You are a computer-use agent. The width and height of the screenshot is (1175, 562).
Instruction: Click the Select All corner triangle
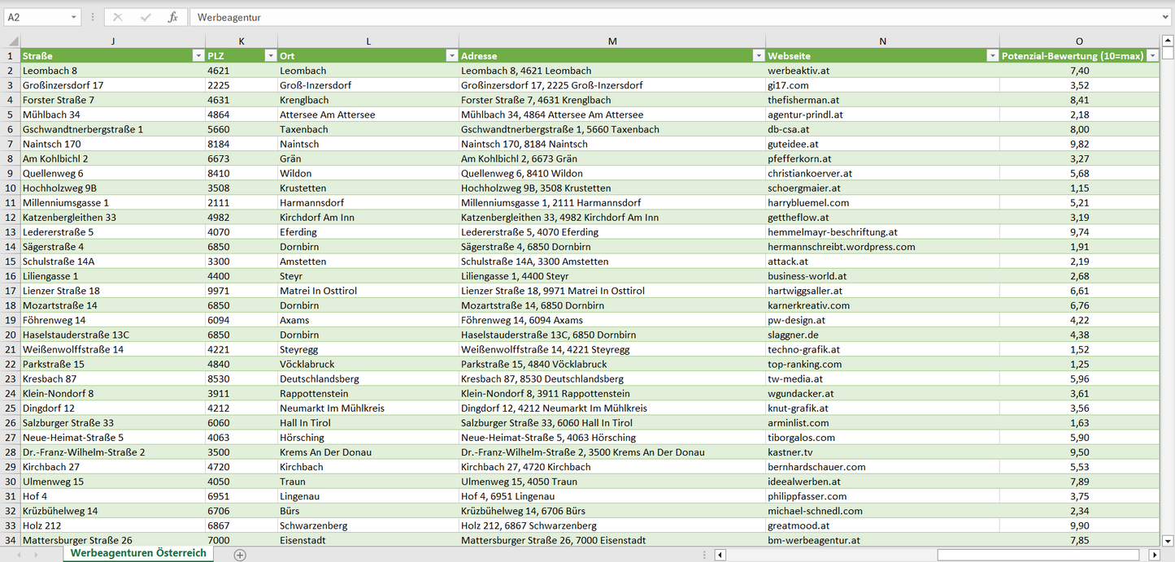click(11, 41)
